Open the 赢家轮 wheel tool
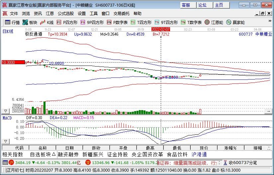This screenshot has height=175, width=274. tap(235, 22)
